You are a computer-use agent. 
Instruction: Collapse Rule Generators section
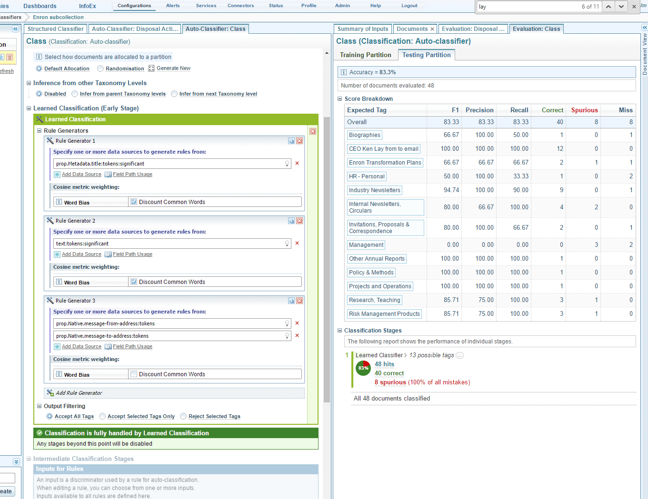(x=40, y=131)
